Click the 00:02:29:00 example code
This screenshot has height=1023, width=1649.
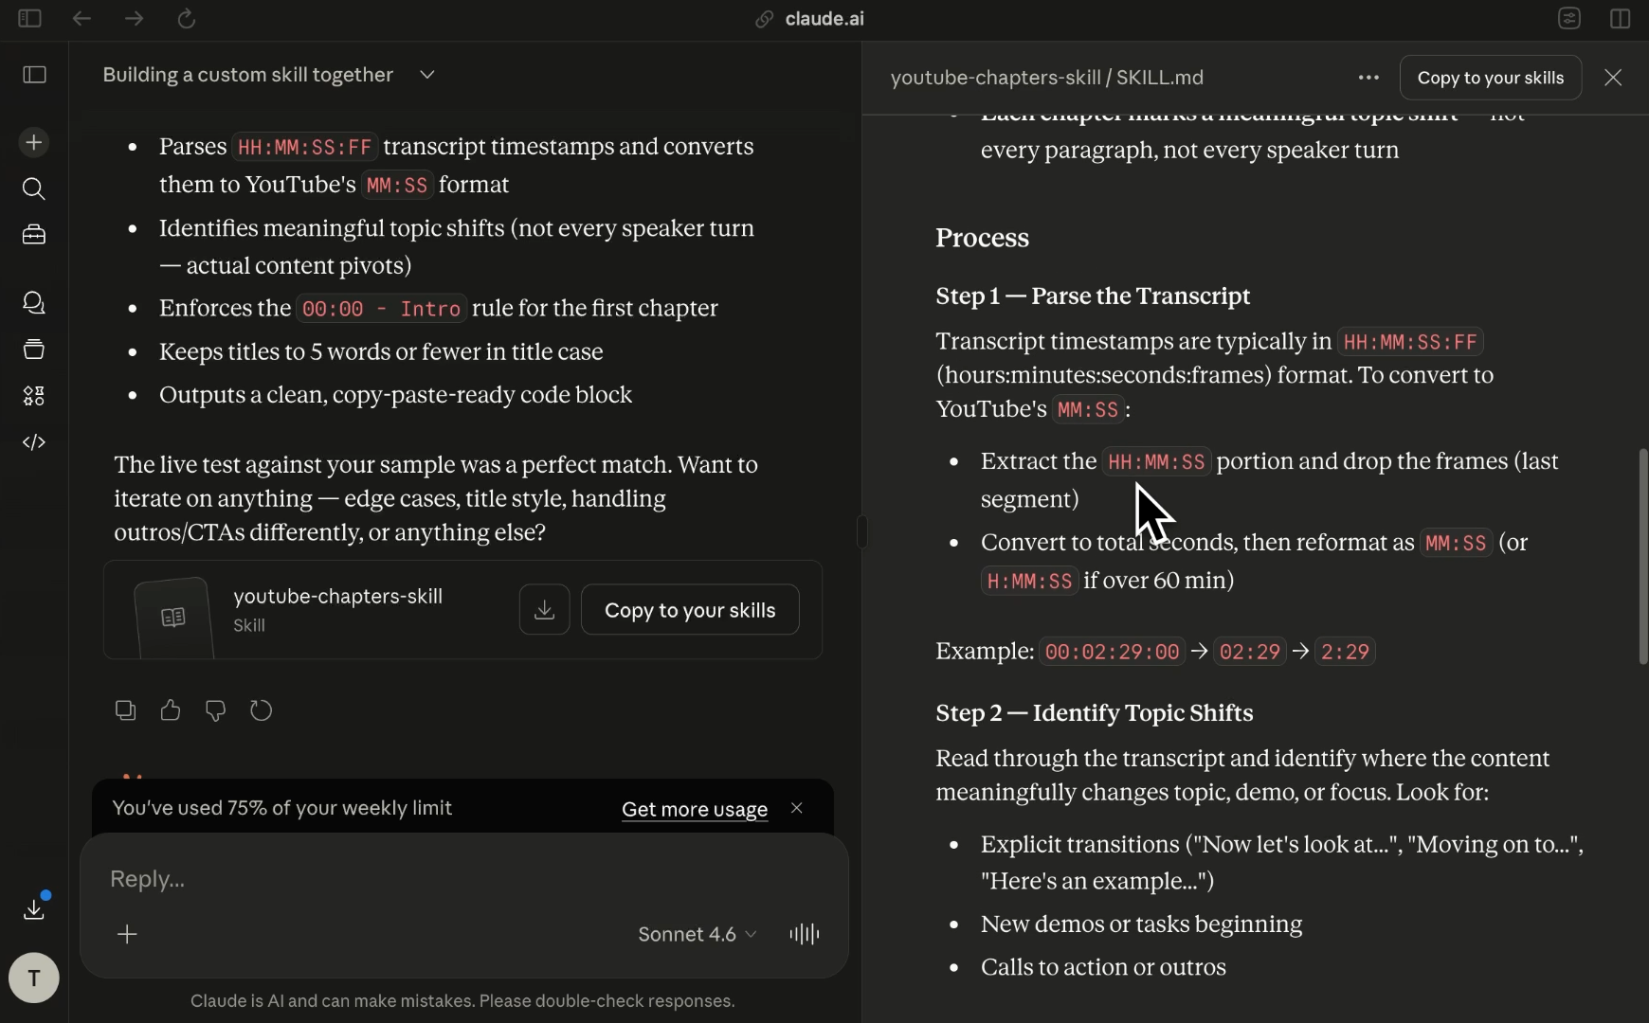tap(1112, 652)
